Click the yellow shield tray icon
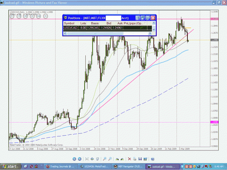Viewport: 227px width, 170px height. 194,166
